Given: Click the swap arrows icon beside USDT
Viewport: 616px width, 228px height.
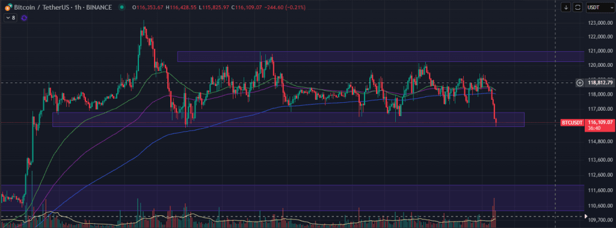Looking at the screenshot, I should click(577, 7).
